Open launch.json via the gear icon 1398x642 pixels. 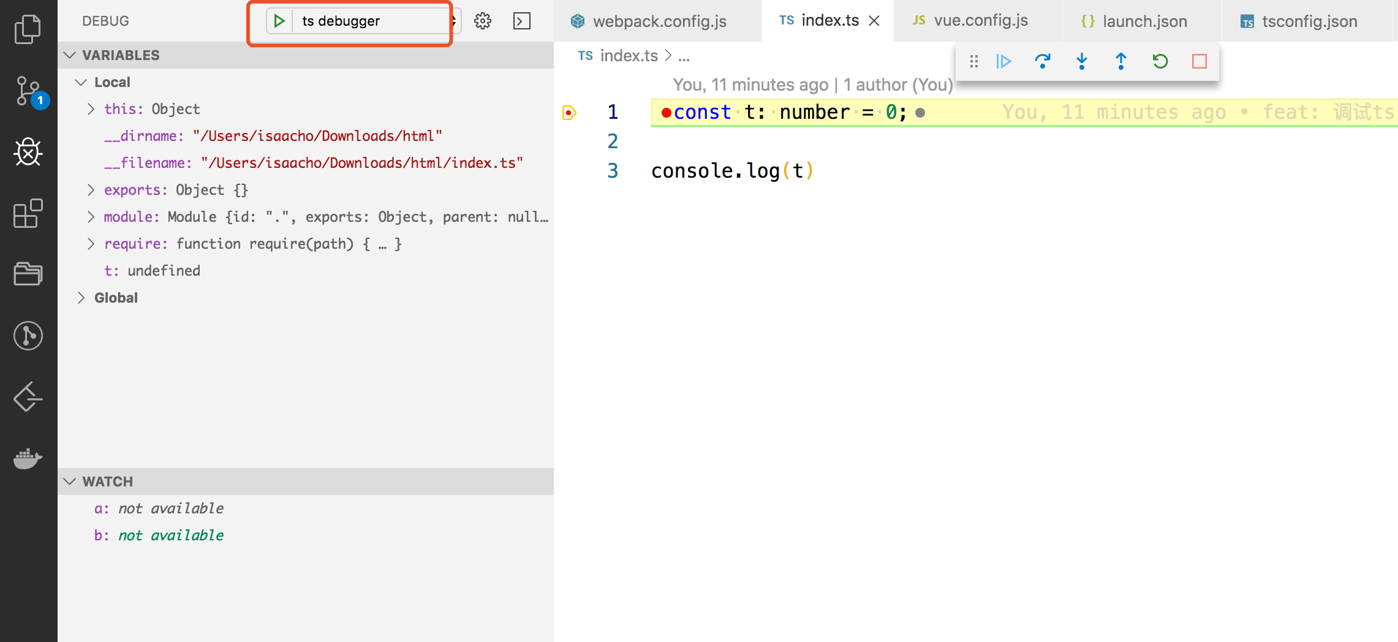[483, 21]
